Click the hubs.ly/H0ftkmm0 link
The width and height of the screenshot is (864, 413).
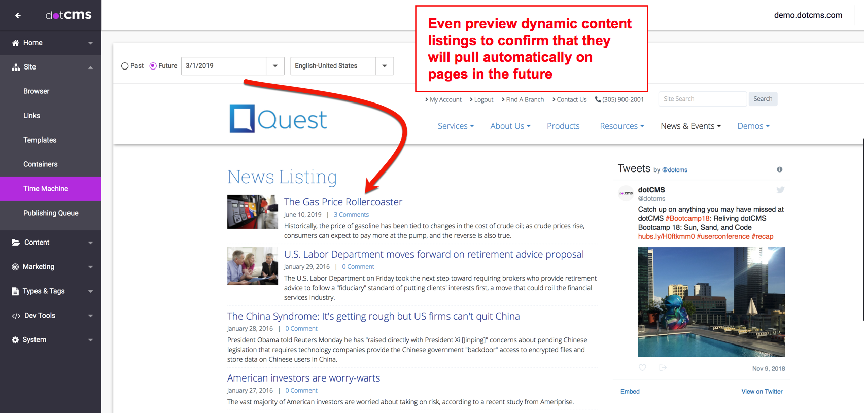coord(666,236)
